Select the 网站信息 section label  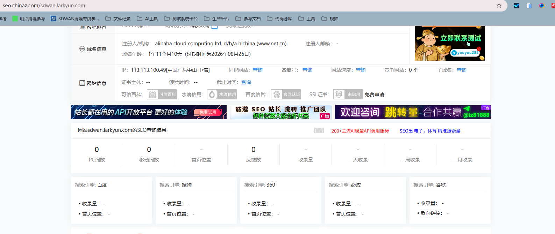(x=93, y=83)
